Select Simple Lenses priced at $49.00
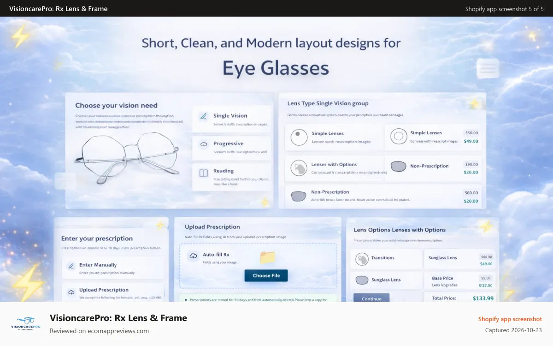553x346 pixels. 433,137
